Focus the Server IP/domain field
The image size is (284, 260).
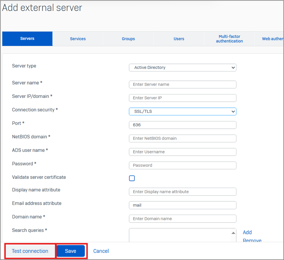(182, 98)
